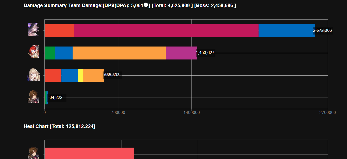Image resolution: width=347 pixels, height=159 pixels.
Task: Click the 2,572,366 damage label
Action: [x=322, y=30]
